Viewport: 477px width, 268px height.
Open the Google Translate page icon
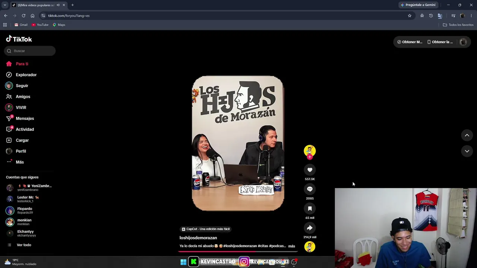(440, 16)
